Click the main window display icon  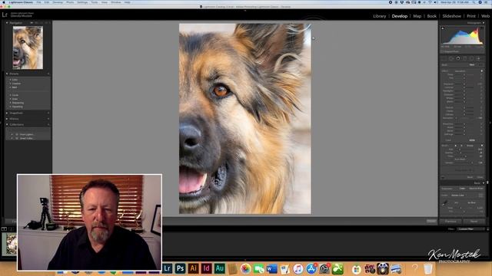click(x=4, y=228)
